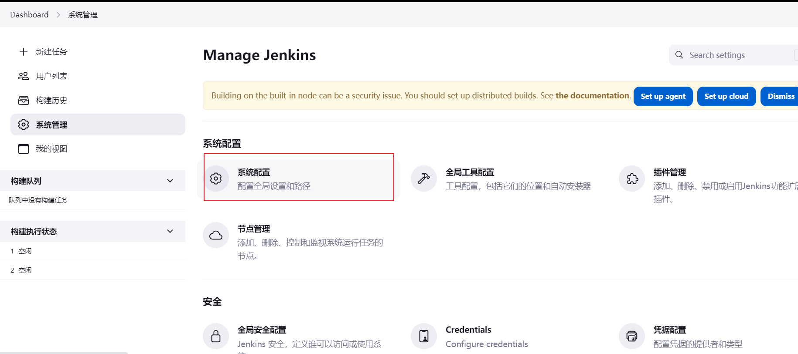The width and height of the screenshot is (798, 354).
Task: Open 全局工具配置 title
Action: click(x=470, y=172)
